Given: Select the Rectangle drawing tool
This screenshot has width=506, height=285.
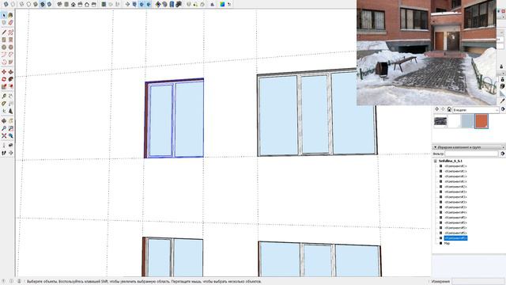Looking at the screenshot, I should [x=4, y=40].
